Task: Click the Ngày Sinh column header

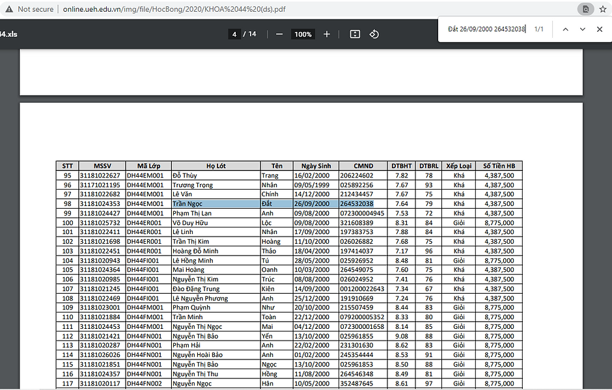Action: [x=316, y=166]
